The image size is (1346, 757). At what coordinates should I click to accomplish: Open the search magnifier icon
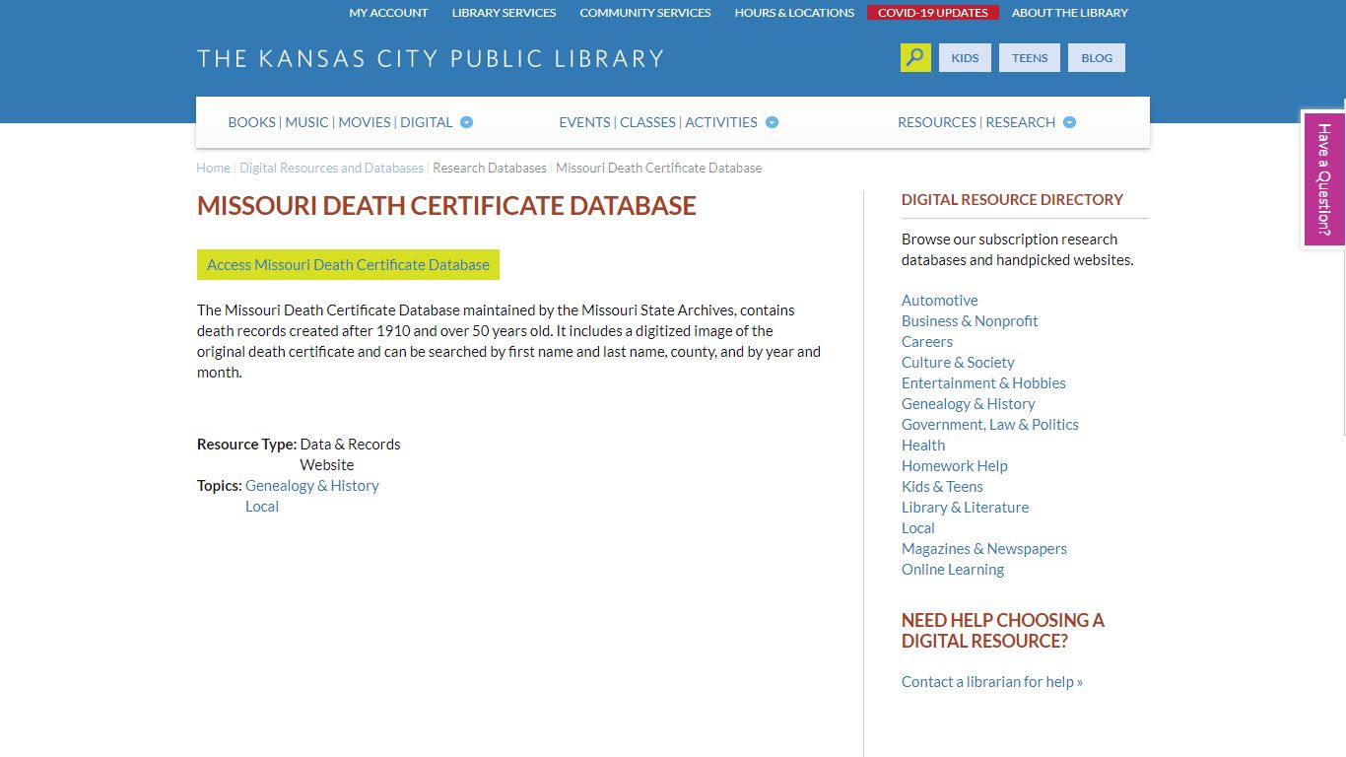[x=915, y=58]
